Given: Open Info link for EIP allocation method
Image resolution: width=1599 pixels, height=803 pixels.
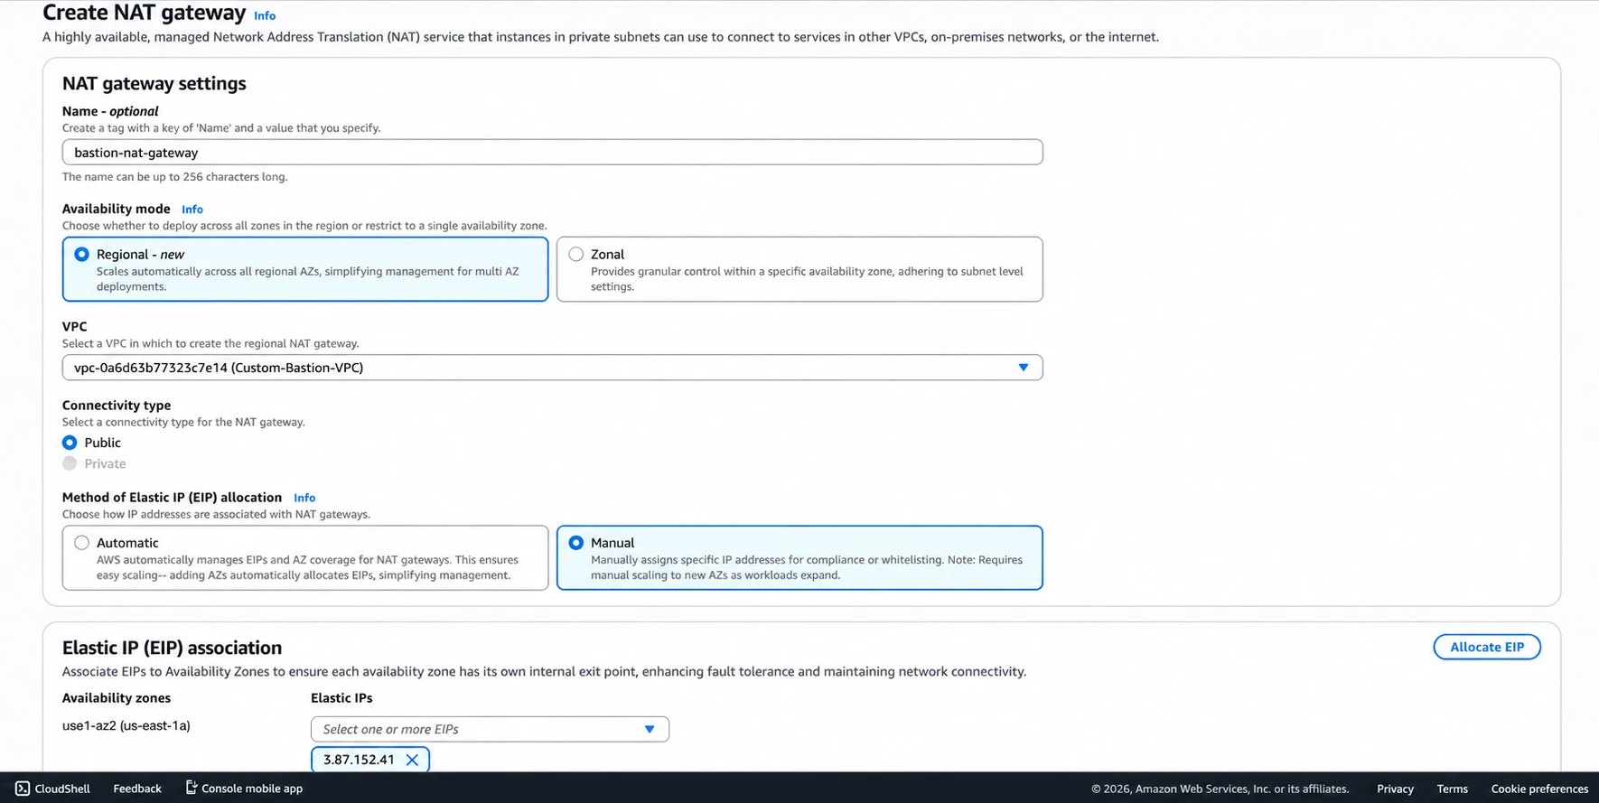Looking at the screenshot, I should pyautogui.click(x=304, y=498).
